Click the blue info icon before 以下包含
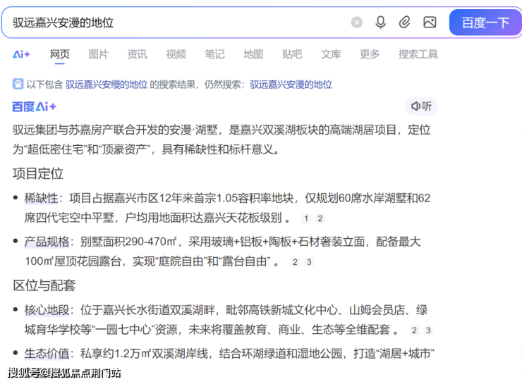The image size is (522, 384). click(18, 84)
